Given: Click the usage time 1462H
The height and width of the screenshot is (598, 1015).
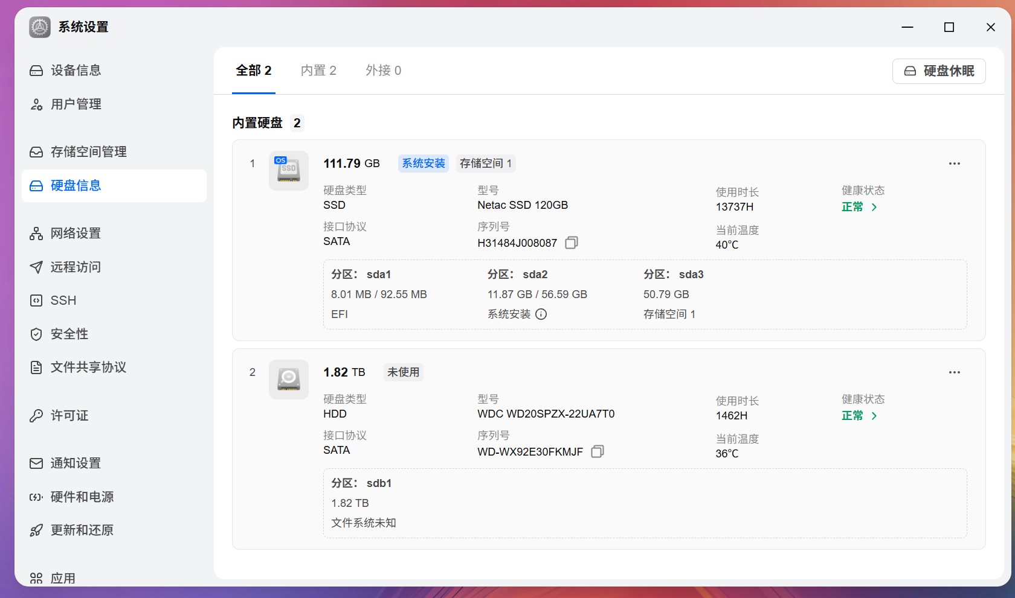Looking at the screenshot, I should pos(732,416).
